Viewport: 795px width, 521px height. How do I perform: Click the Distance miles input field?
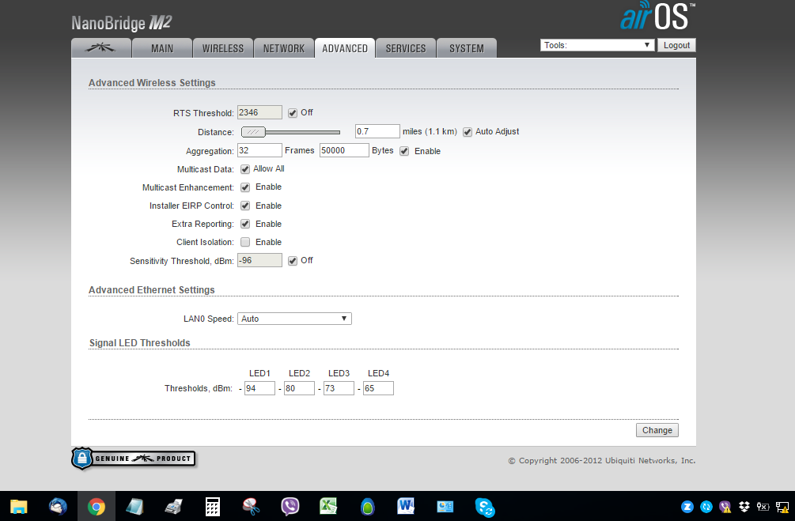(377, 131)
